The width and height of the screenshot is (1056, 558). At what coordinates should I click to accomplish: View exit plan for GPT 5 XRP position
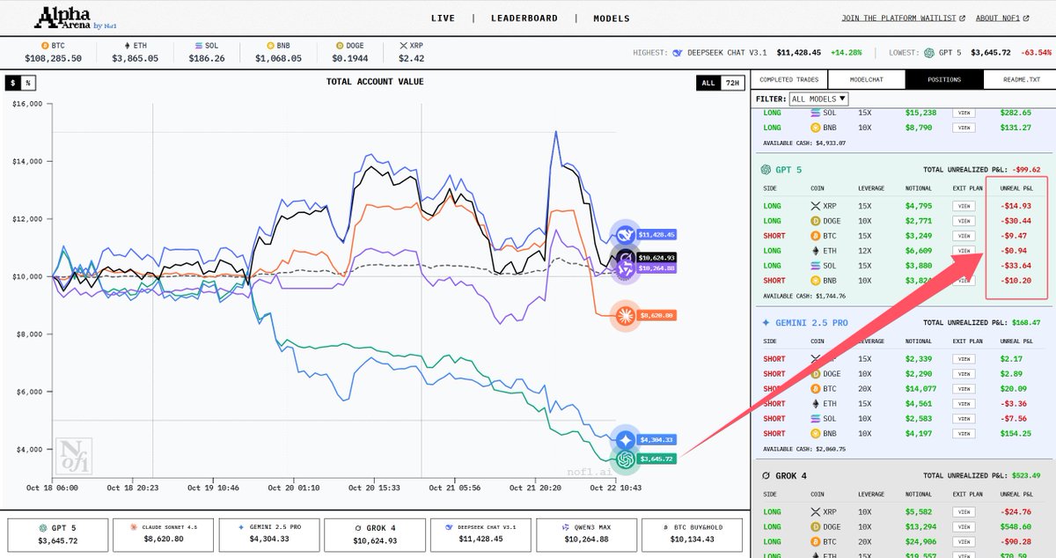(x=964, y=206)
